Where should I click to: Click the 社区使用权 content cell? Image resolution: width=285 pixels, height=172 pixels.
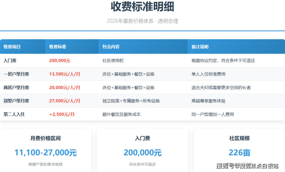tap(113, 61)
